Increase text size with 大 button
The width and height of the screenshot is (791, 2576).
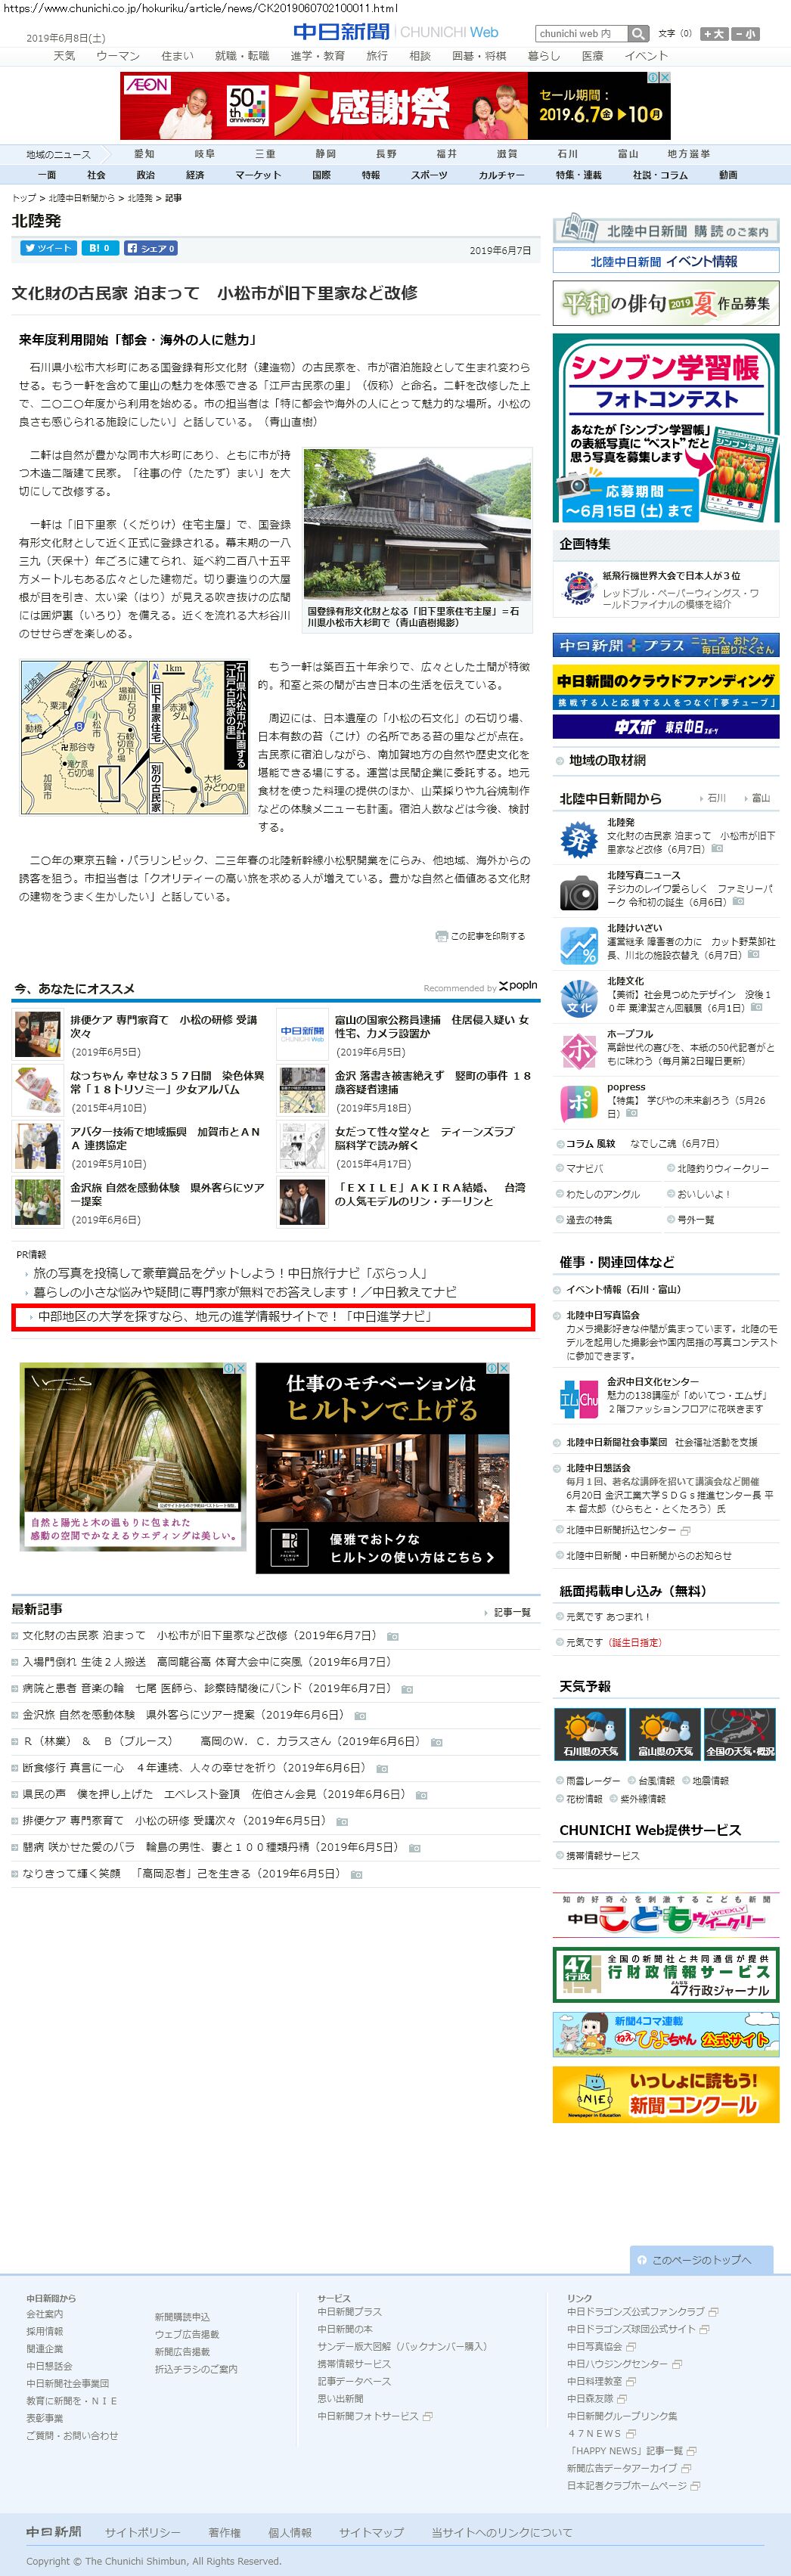point(713,34)
